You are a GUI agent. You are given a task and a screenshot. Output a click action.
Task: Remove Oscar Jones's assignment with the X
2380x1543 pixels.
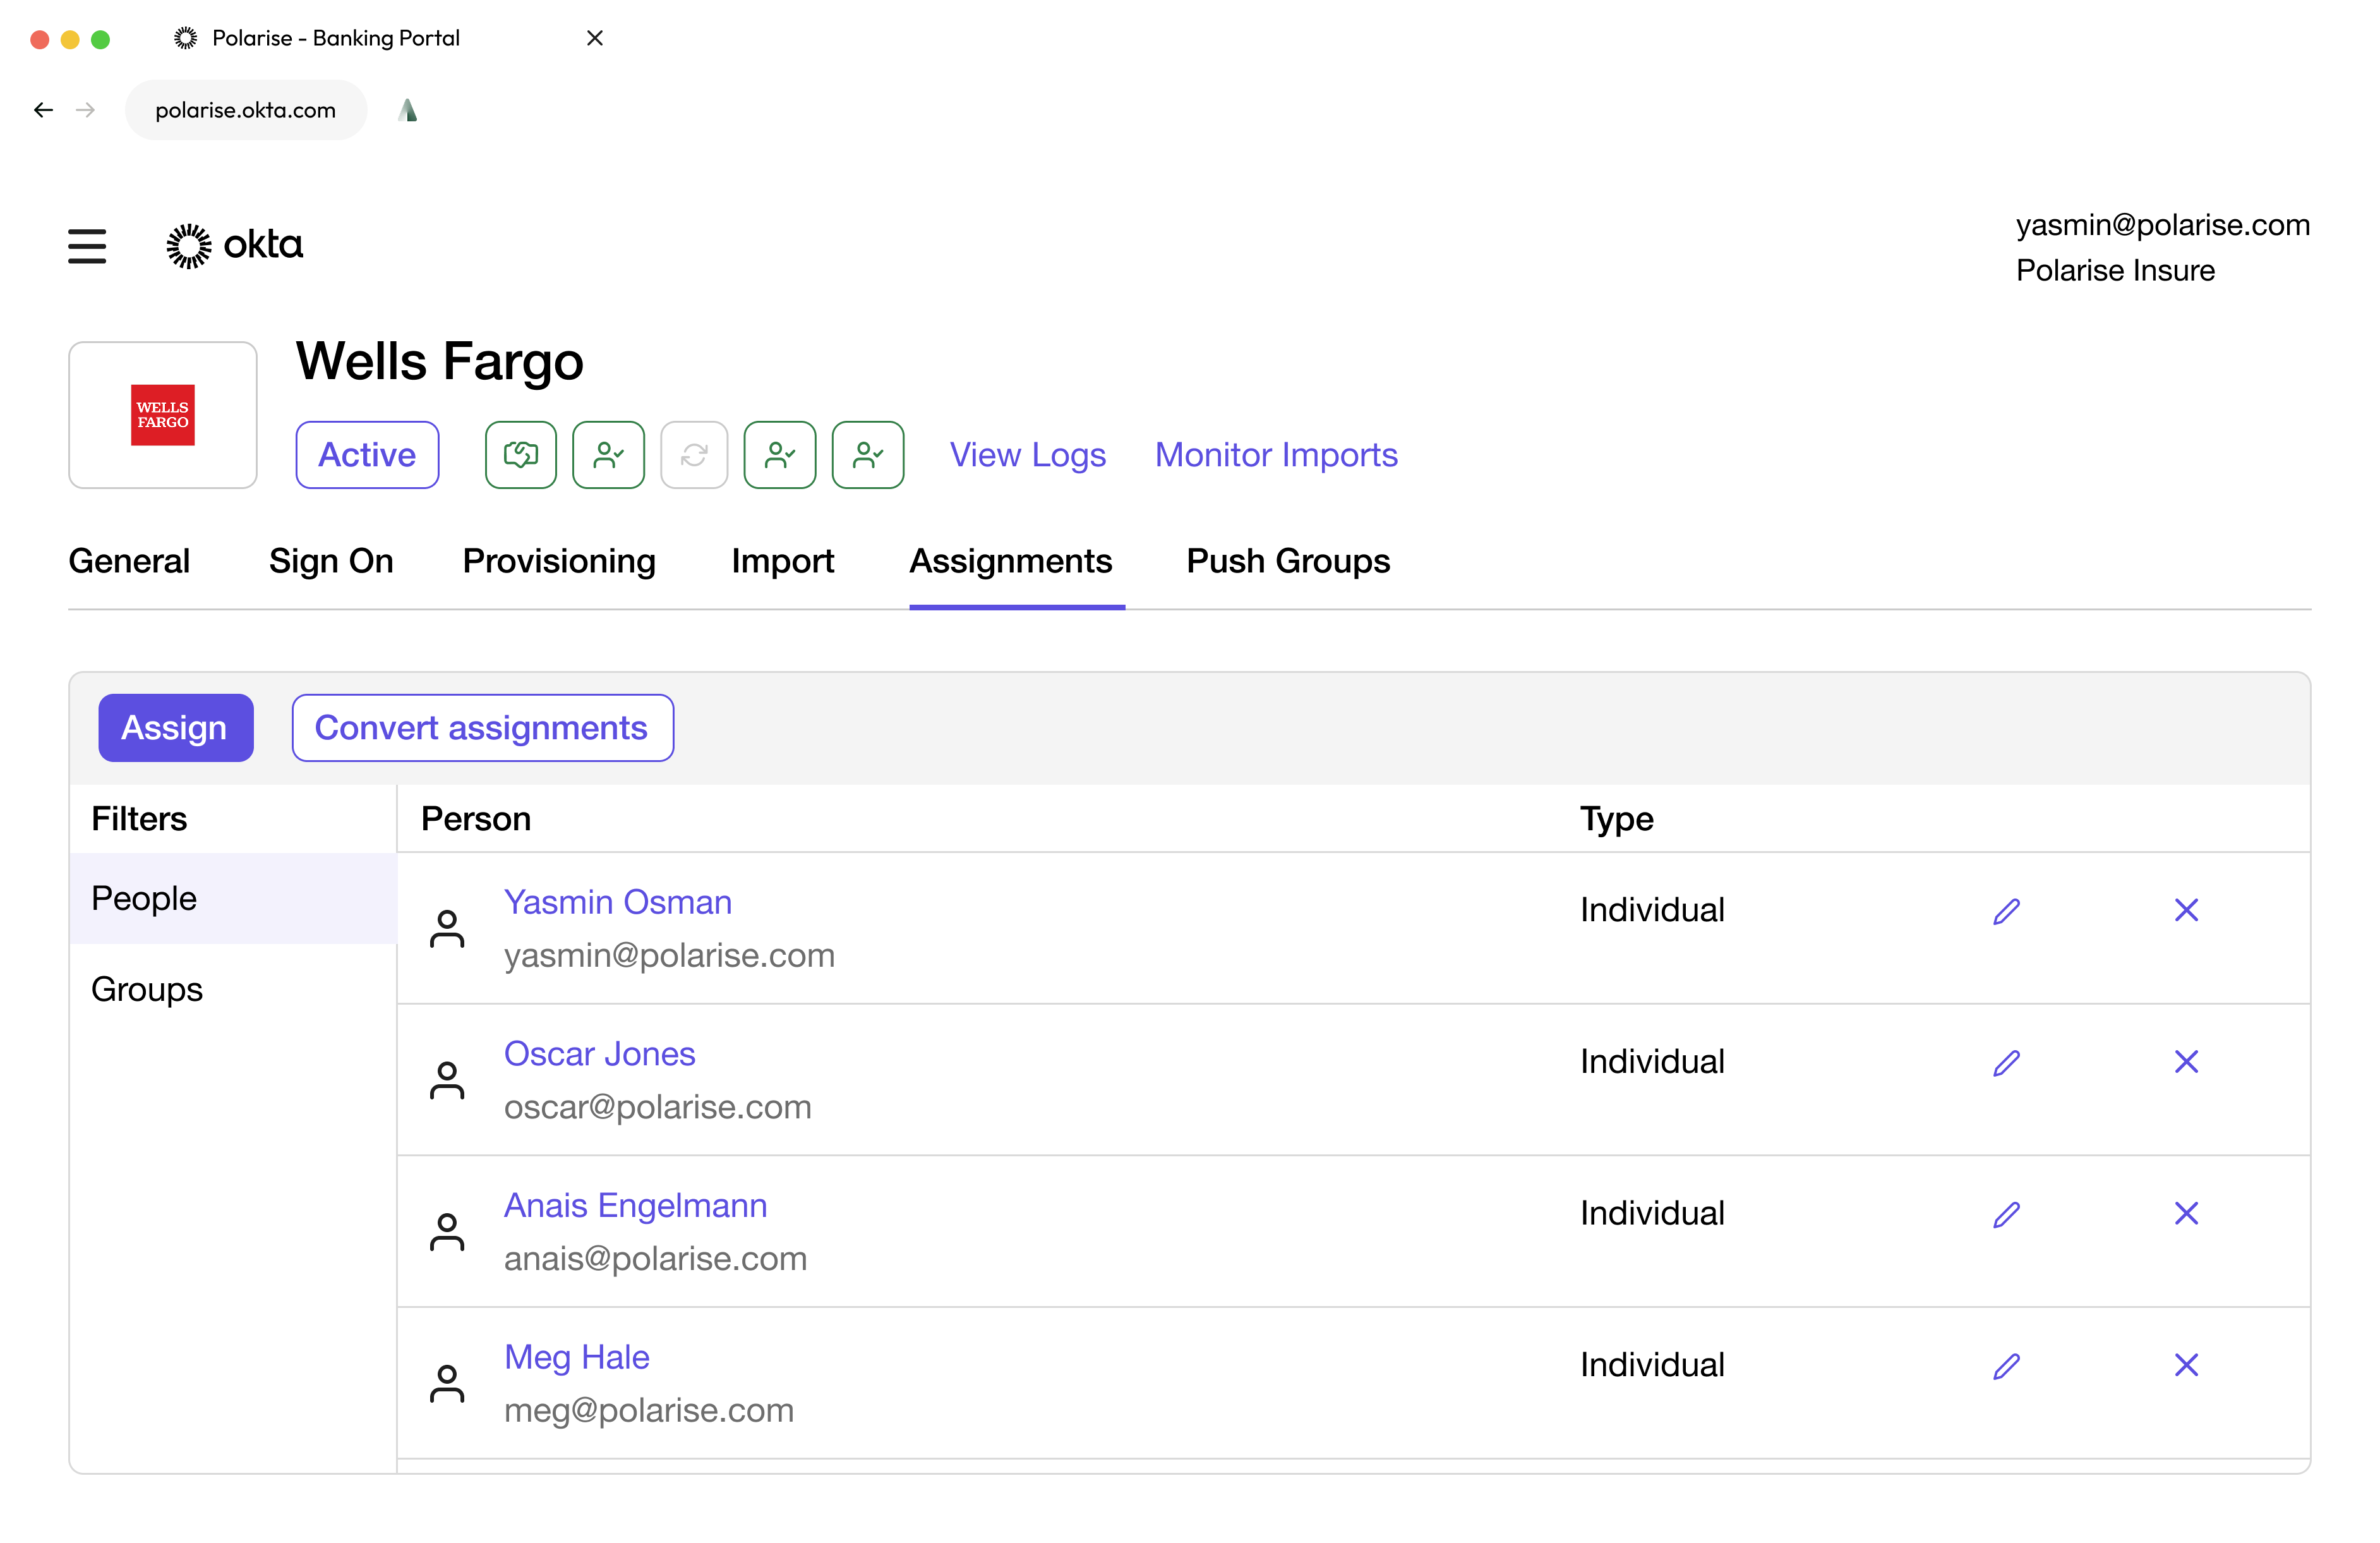click(x=2186, y=1062)
